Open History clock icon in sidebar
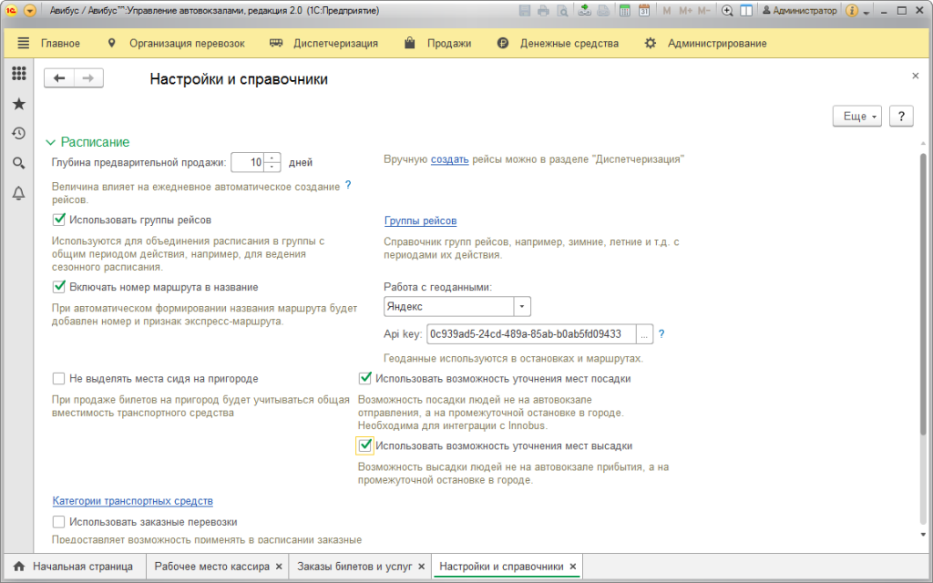 tap(18, 134)
